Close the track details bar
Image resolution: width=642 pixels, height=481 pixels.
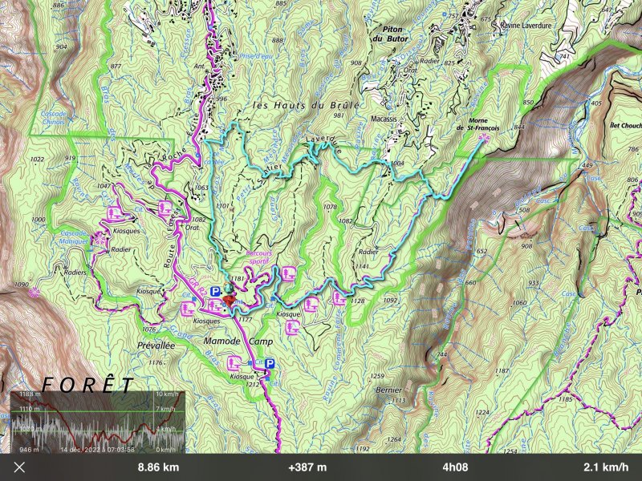(19, 467)
